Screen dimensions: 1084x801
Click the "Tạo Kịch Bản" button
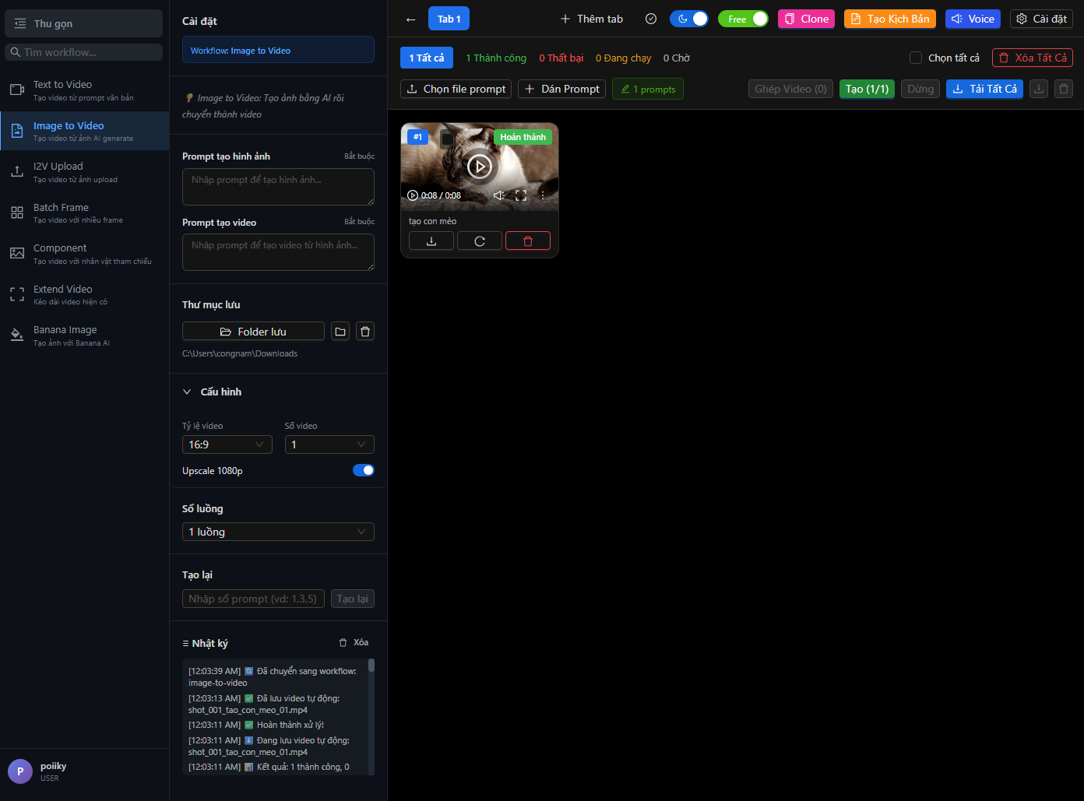coord(889,19)
